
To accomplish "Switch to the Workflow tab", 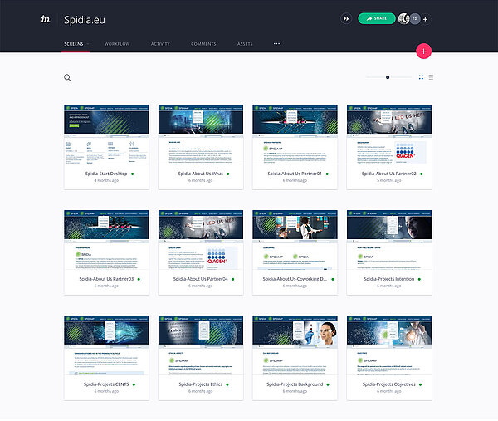I will (x=117, y=44).
